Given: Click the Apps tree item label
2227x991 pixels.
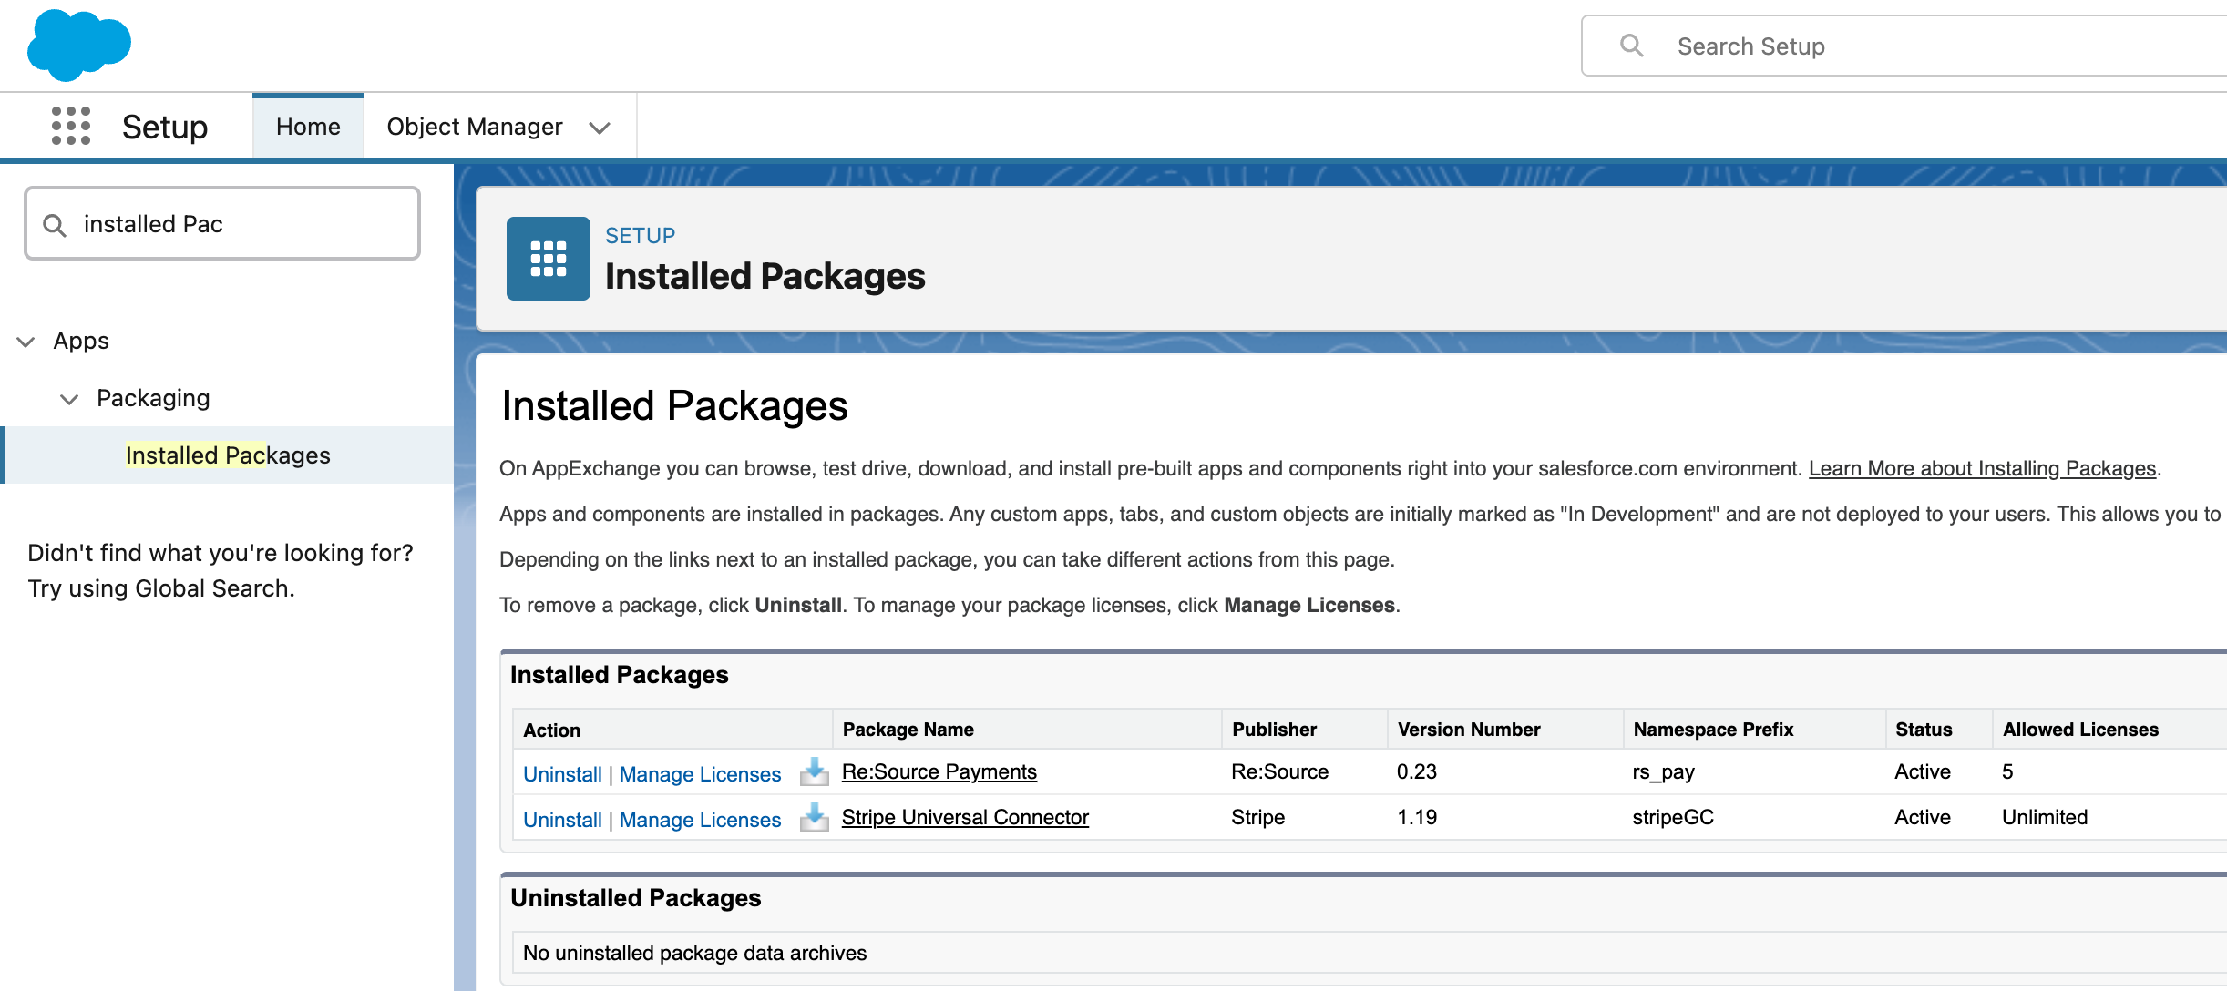Looking at the screenshot, I should click(x=81, y=341).
